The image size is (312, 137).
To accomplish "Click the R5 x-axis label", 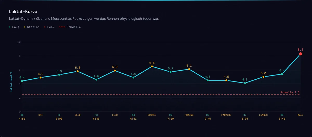I will coord(171,115).
